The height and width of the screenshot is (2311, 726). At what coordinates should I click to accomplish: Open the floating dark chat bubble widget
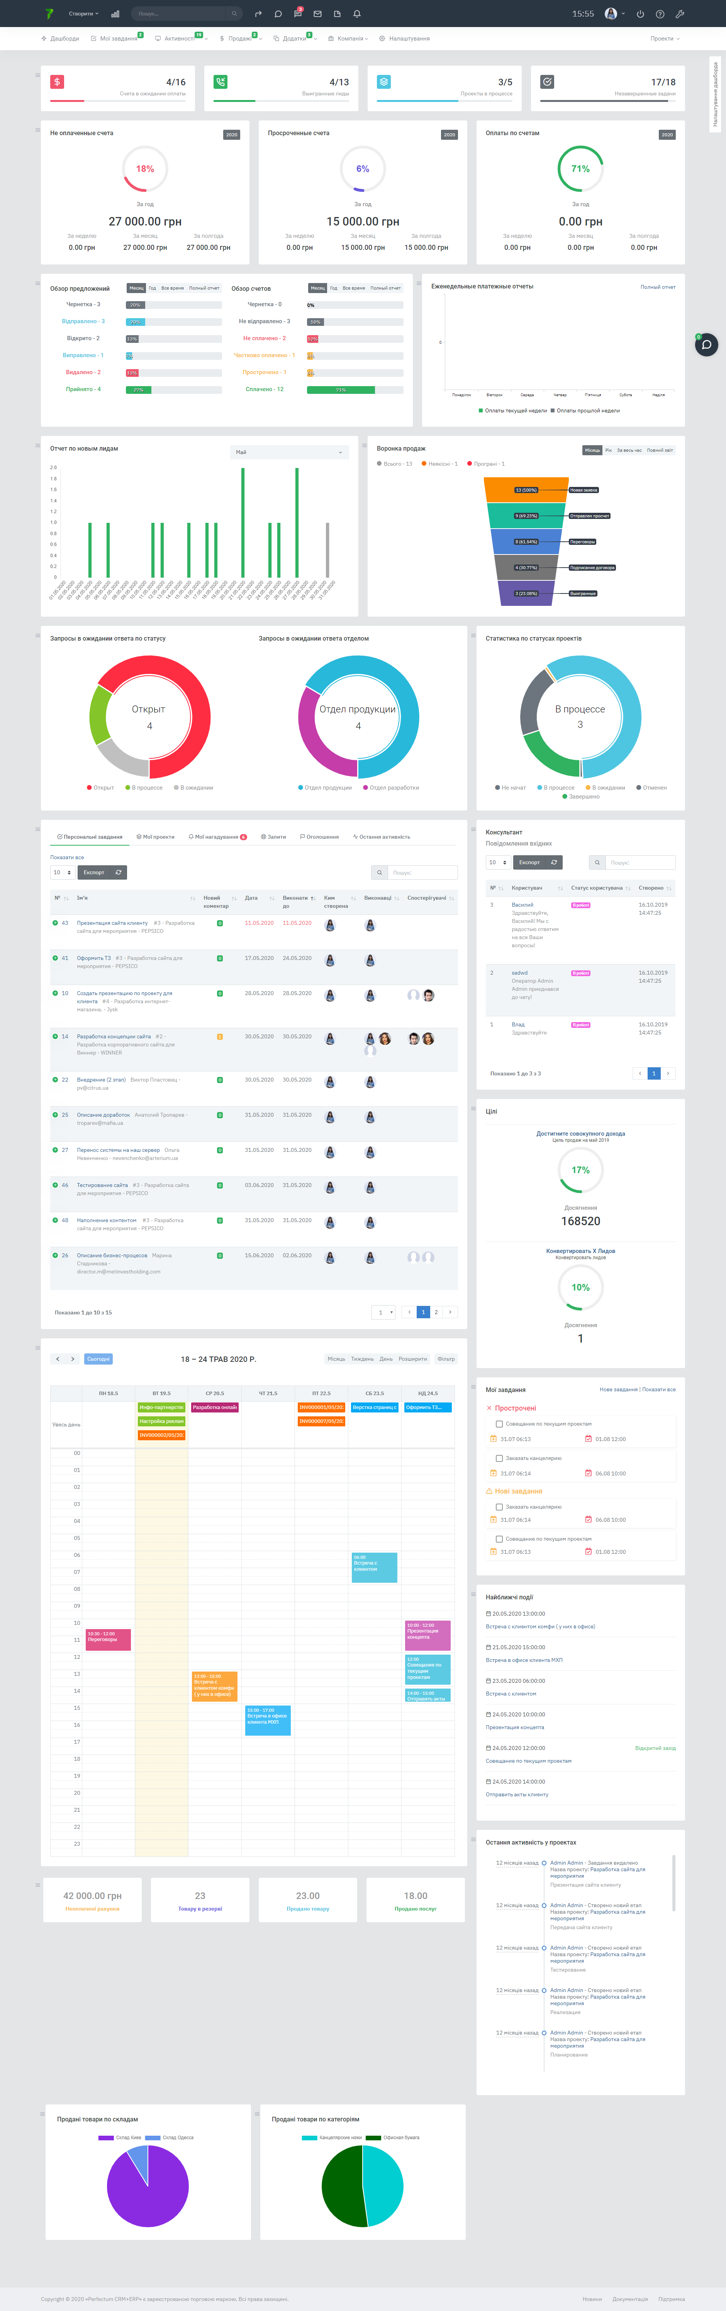(706, 344)
